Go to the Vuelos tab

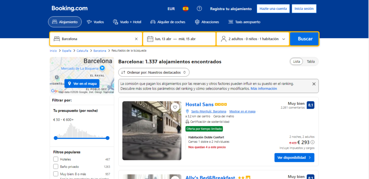pos(95,22)
